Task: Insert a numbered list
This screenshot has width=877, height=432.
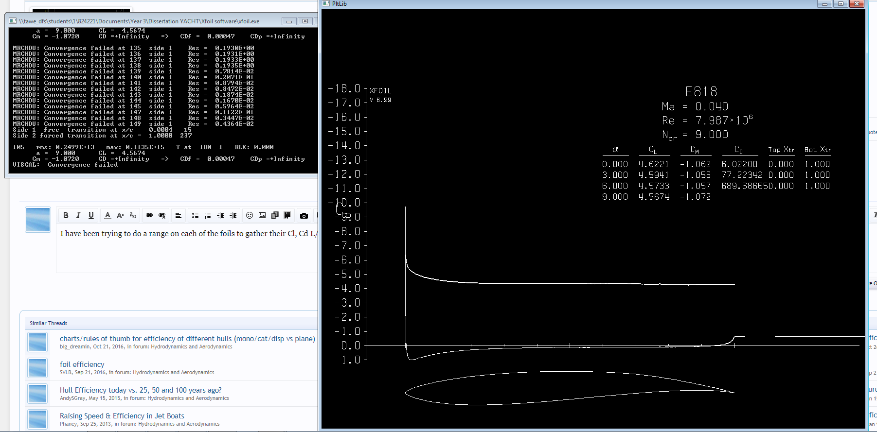Action: pos(208,215)
